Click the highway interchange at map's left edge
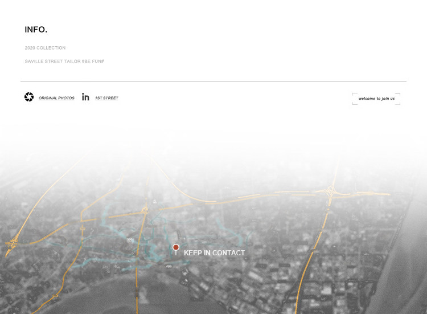Image resolution: width=427 pixels, height=314 pixels. [x=12, y=243]
